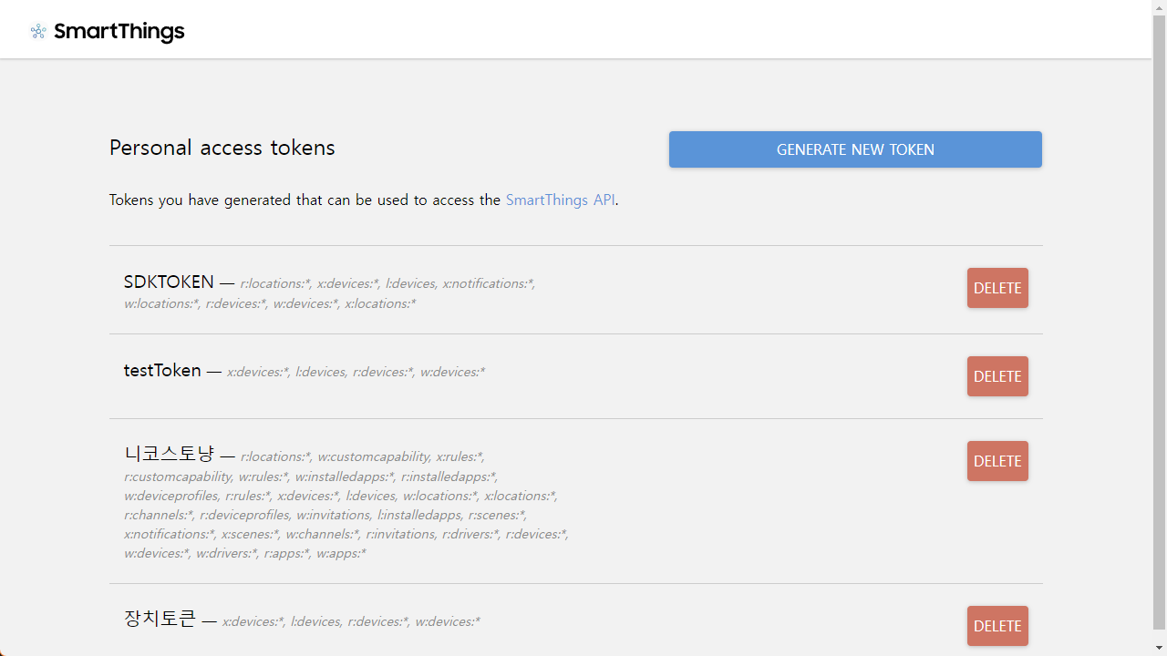Screen dimensions: 1167x656
Task: Click 니코스토냥 scope text r:apps:*
Action: click(x=286, y=553)
